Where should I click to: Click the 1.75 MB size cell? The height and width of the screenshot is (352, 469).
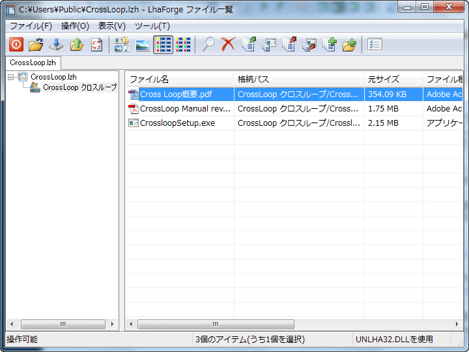(x=383, y=109)
